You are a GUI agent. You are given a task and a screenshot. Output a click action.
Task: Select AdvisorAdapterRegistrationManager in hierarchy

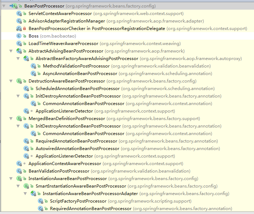127,21
